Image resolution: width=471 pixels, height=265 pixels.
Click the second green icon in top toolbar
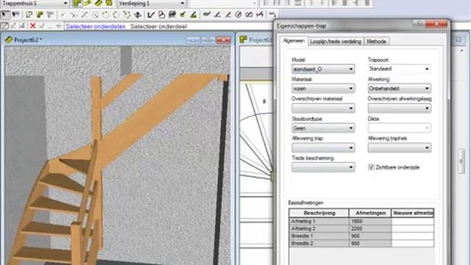coord(88,3)
